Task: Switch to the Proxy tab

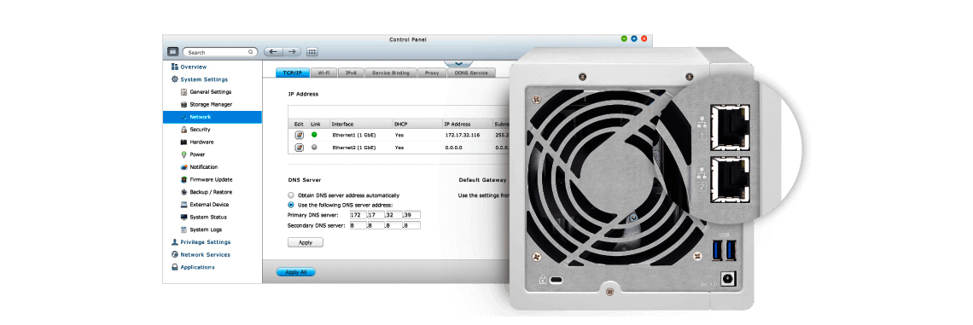Action: [432, 73]
